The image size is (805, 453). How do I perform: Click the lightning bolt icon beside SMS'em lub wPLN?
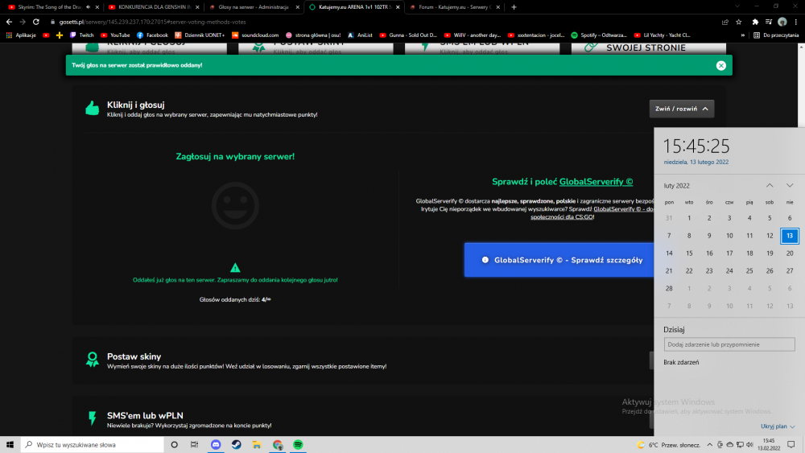pos(93,418)
